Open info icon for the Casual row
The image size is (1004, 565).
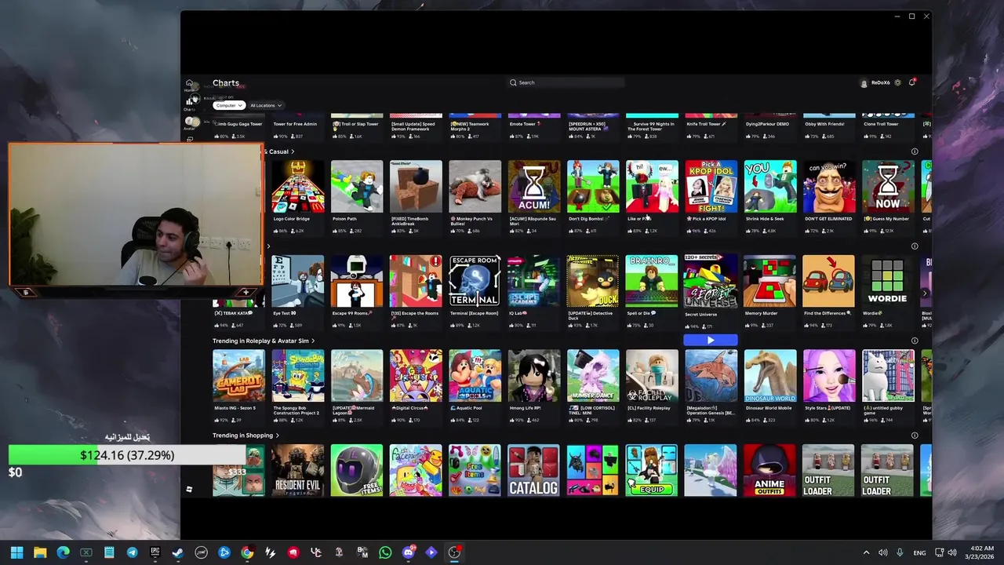click(915, 151)
